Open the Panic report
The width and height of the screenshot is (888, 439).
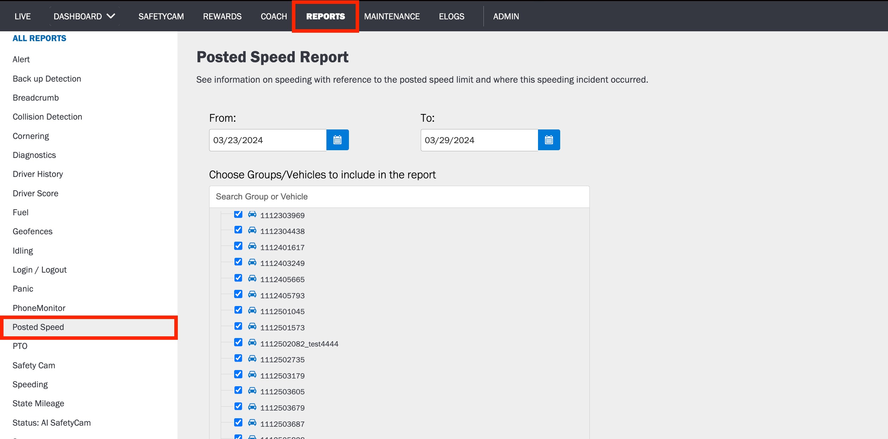tap(23, 289)
